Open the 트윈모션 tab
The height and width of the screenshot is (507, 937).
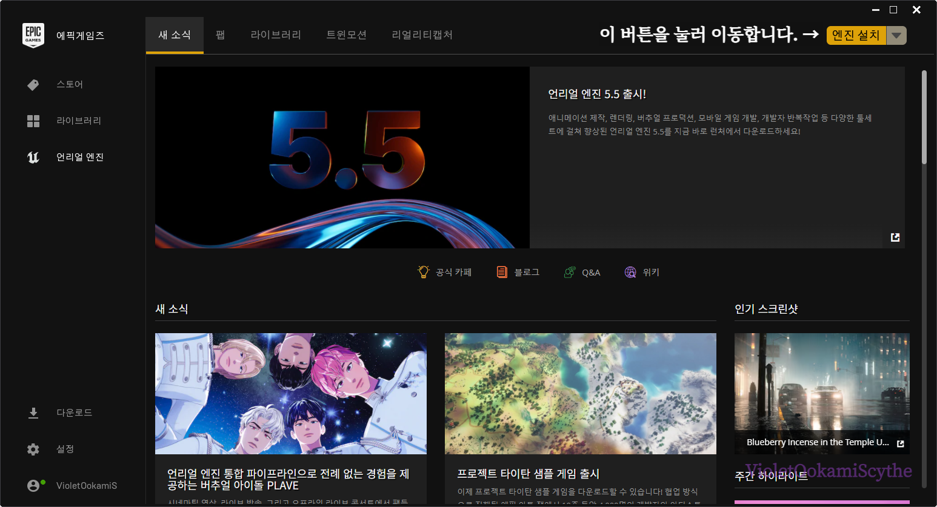[347, 35]
